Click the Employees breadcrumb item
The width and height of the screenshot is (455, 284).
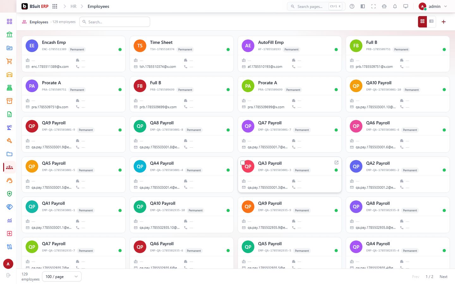click(98, 6)
